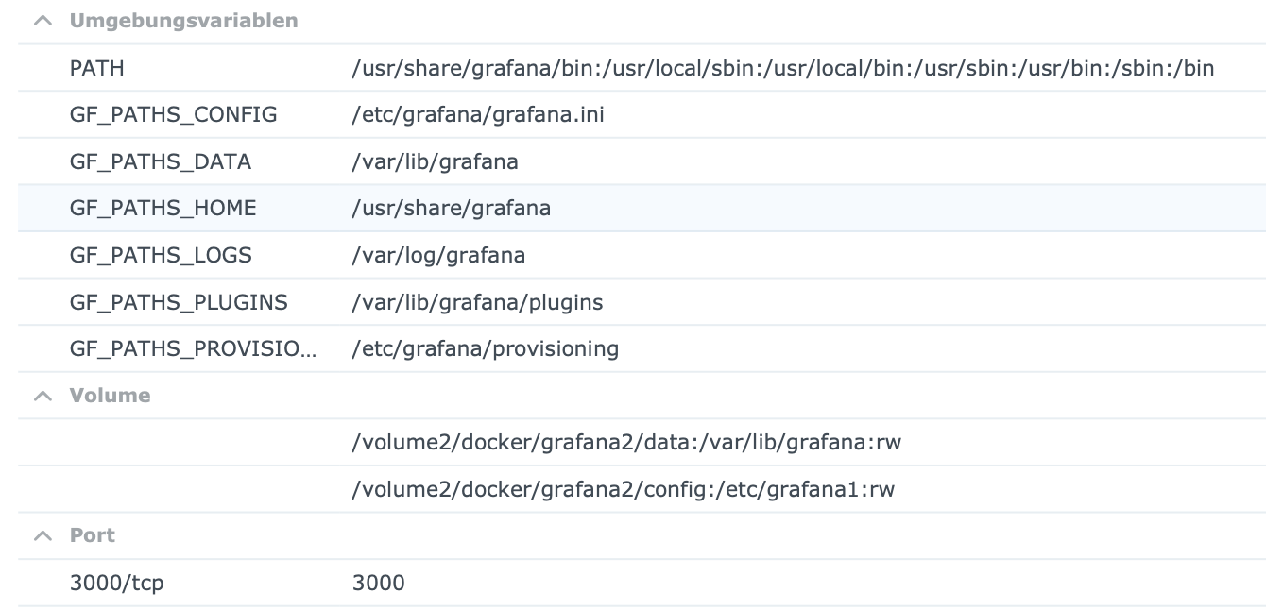The image size is (1266, 610).
Task: Select the GF_PATHS_LOGS variable name
Action: pos(161,255)
